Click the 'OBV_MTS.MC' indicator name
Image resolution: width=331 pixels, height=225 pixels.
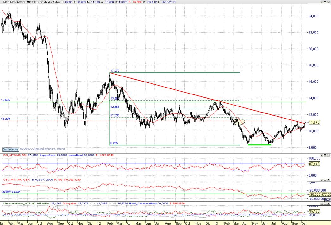(12, 180)
